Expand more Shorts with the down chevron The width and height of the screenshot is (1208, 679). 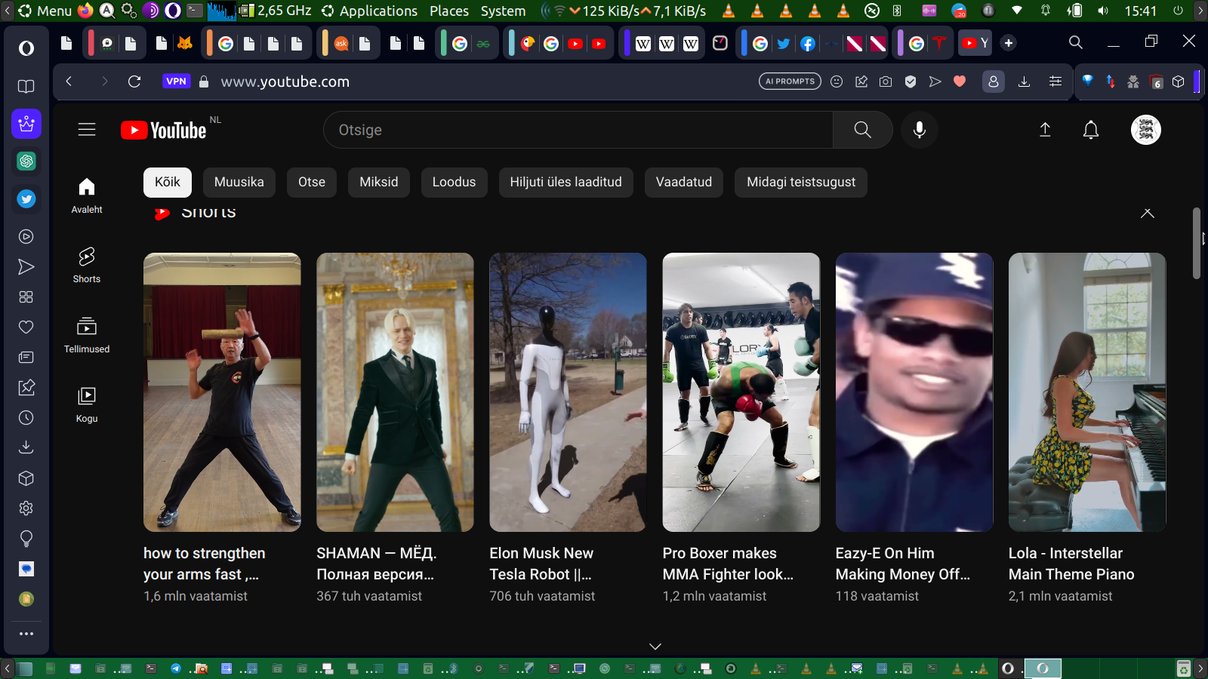tap(655, 647)
